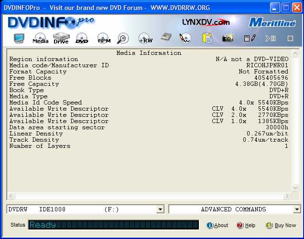Open the RPM speed toolbar icon

click(104, 38)
